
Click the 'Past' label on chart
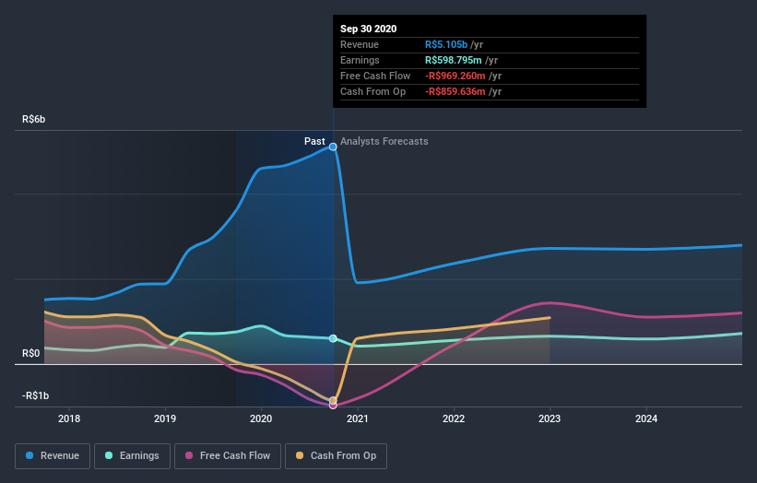pos(314,141)
